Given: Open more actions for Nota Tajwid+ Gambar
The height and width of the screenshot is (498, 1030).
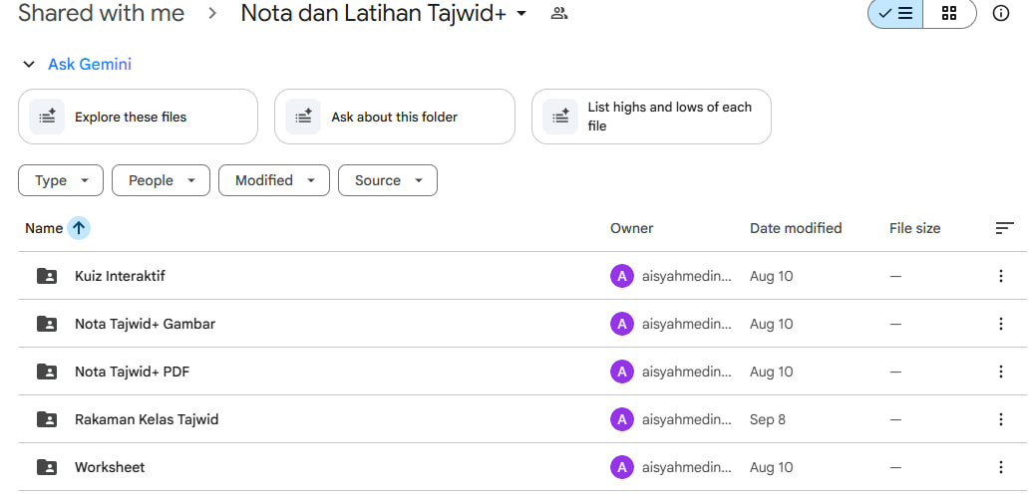Looking at the screenshot, I should pyautogui.click(x=1001, y=324).
